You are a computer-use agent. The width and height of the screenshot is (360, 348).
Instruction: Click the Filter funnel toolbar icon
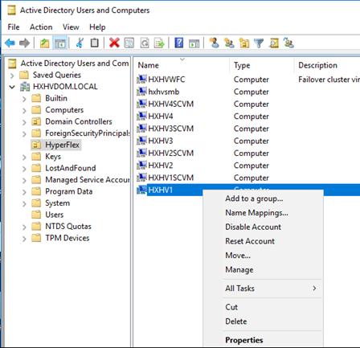point(259,43)
